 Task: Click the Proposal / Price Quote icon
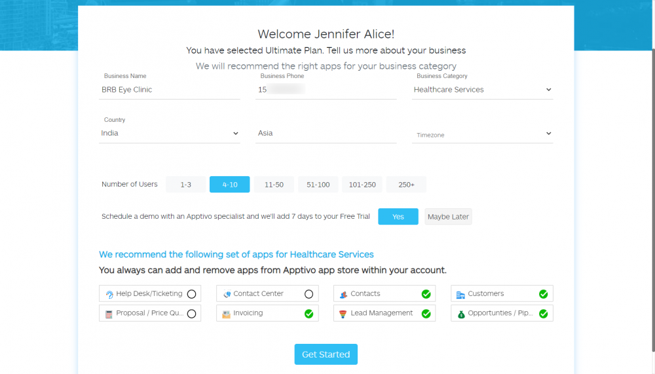109,314
